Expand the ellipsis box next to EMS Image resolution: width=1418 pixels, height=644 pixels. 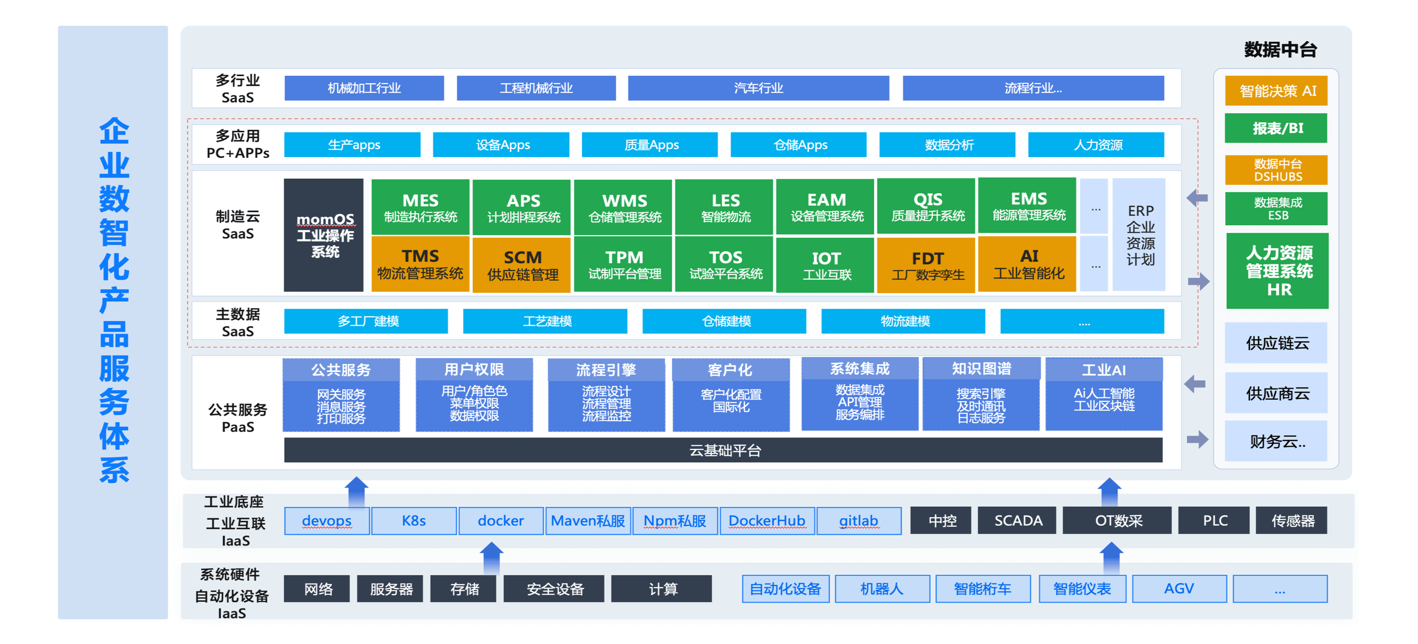point(1094,207)
